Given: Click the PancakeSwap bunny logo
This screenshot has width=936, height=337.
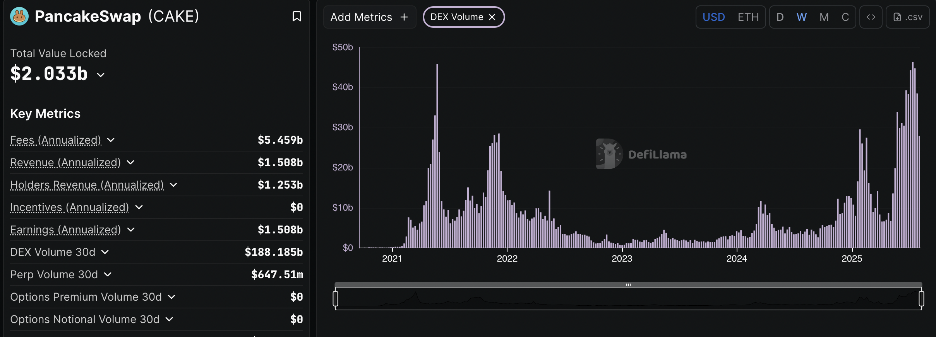Looking at the screenshot, I should (x=19, y=16).
